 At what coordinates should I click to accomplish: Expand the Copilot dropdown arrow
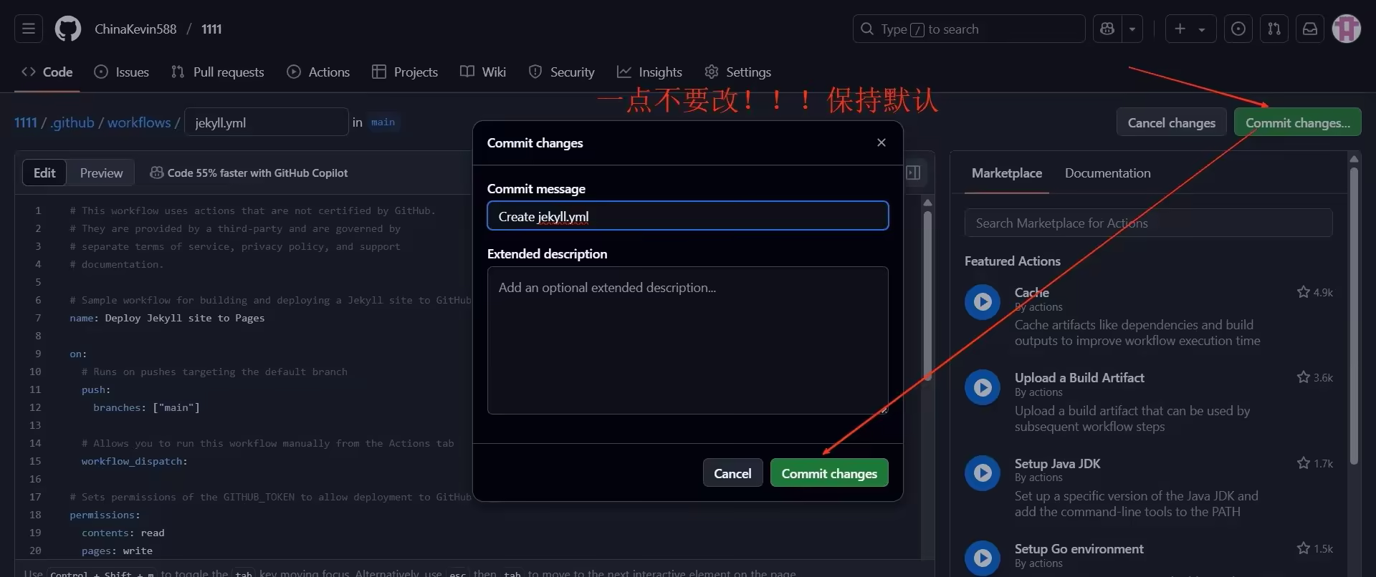coord(1132,29)
